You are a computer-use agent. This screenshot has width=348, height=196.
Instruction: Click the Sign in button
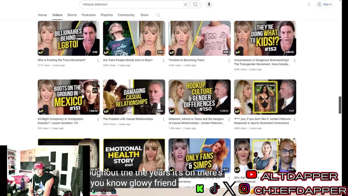325,4
